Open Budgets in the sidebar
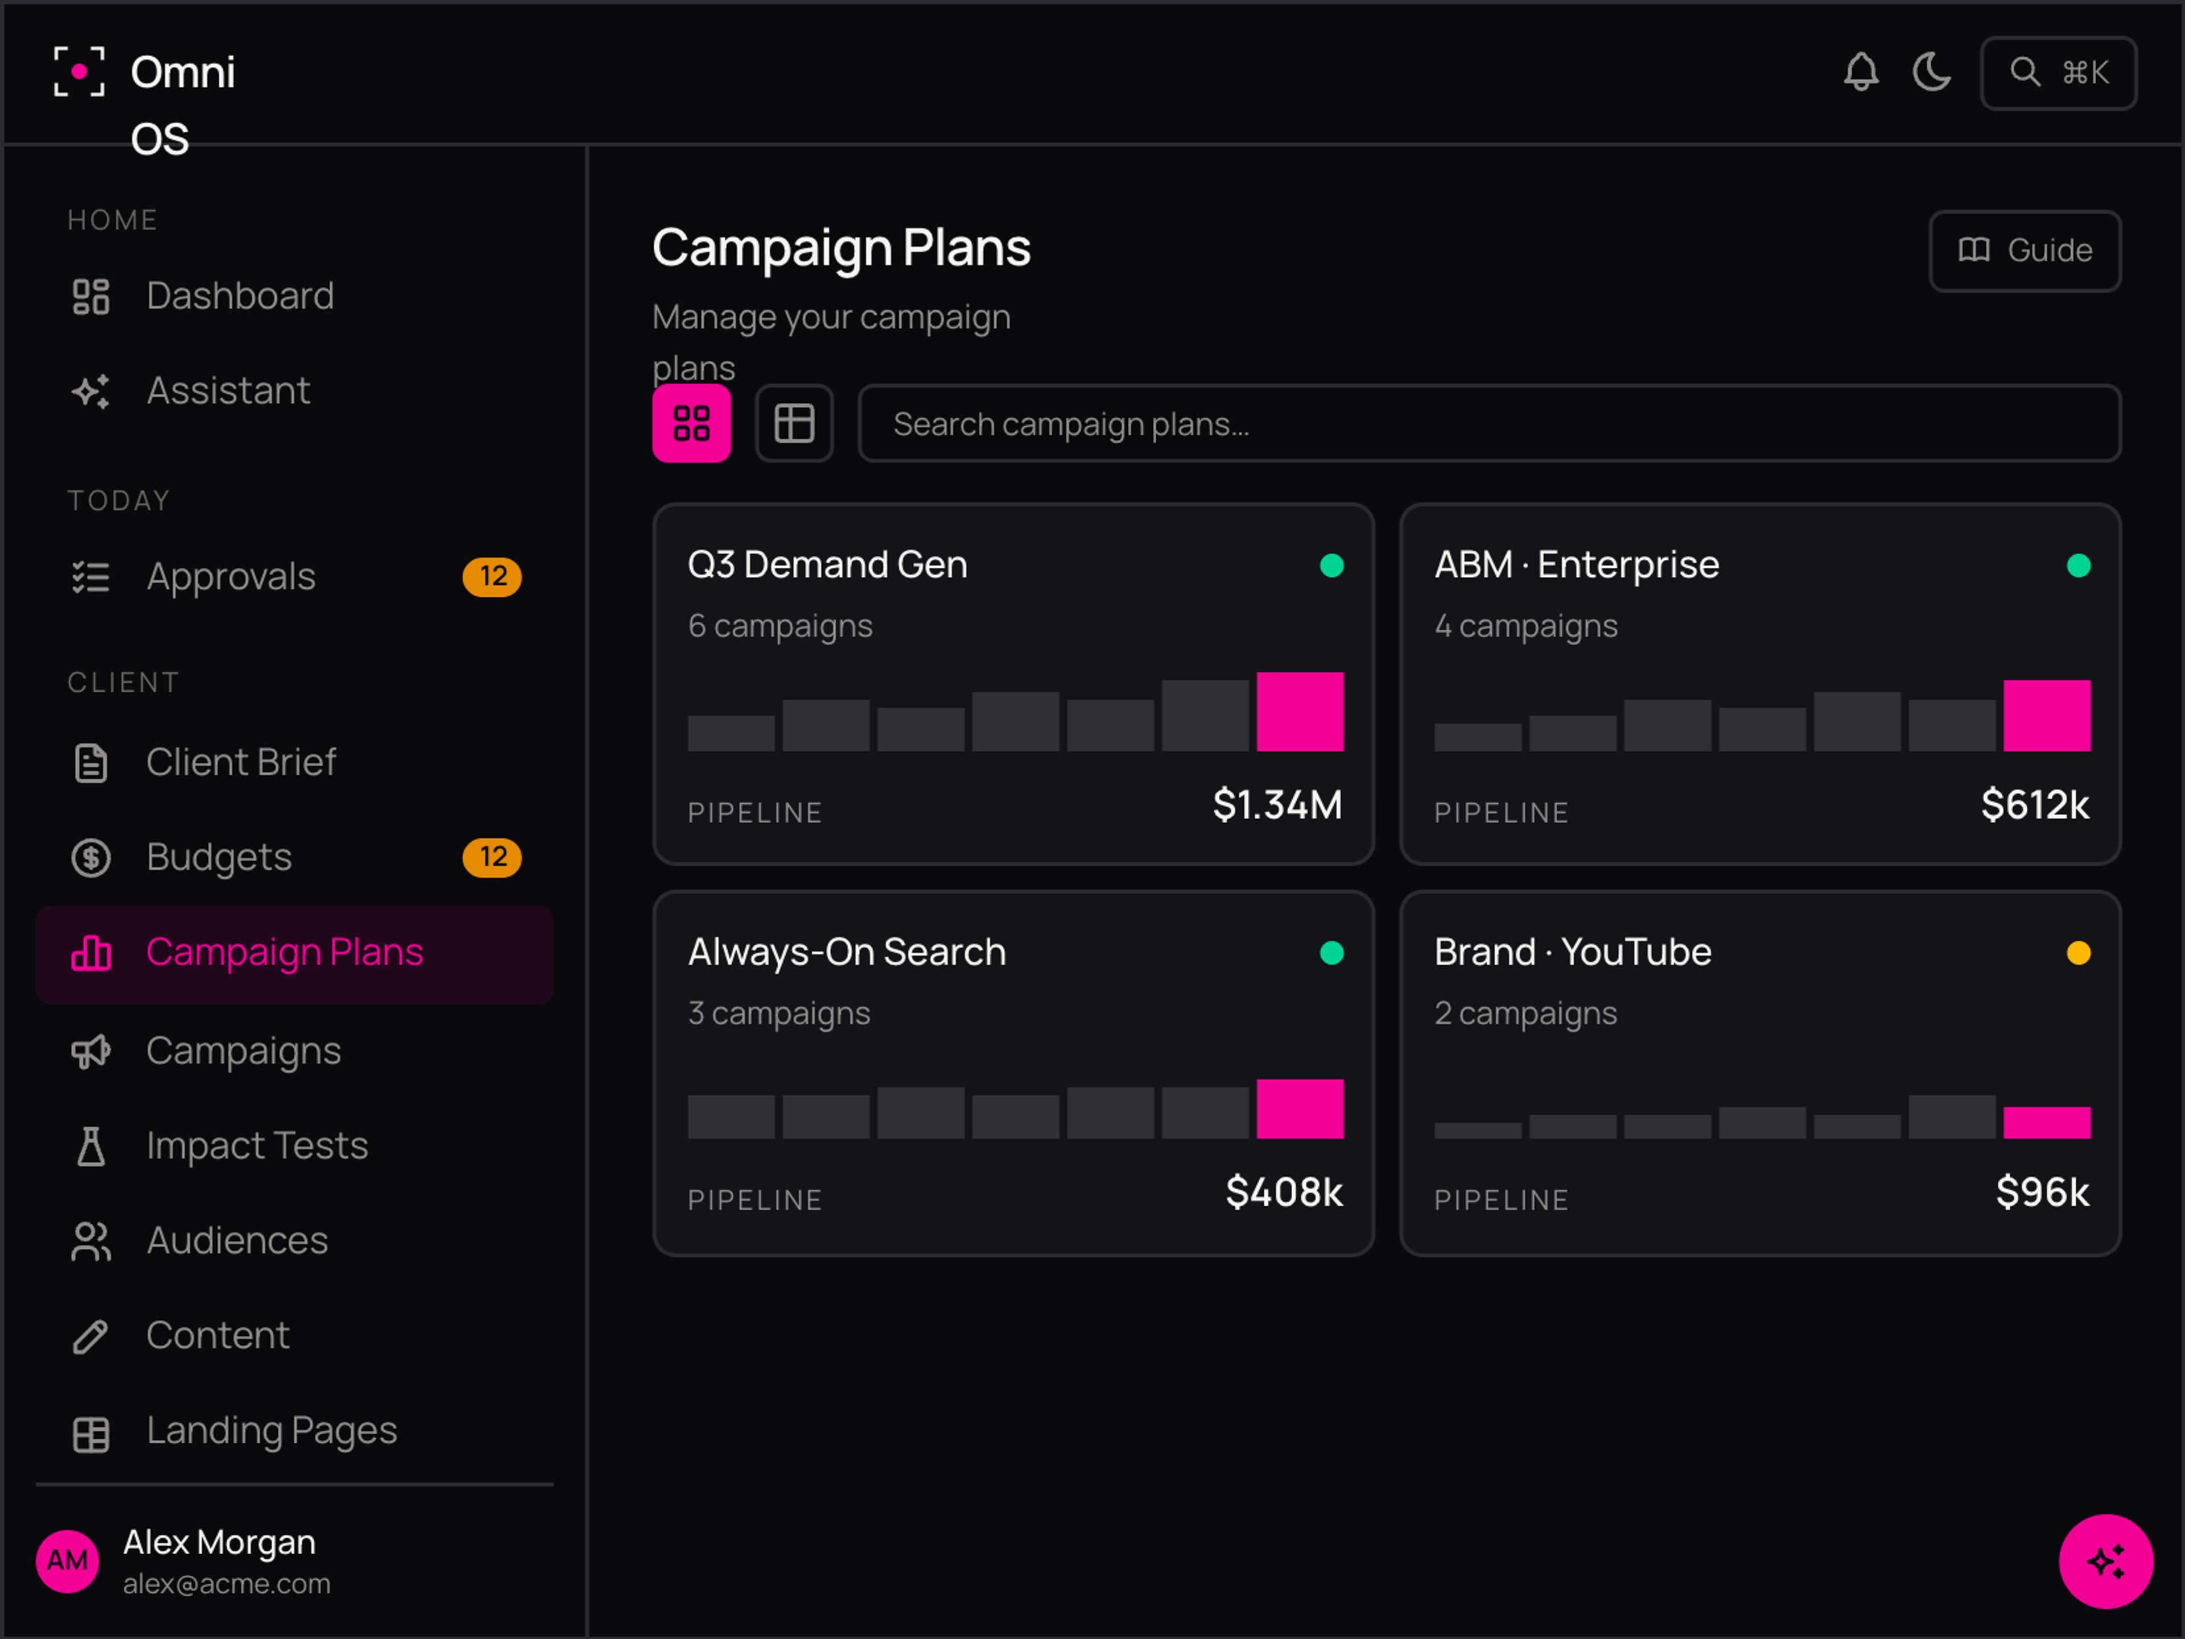 [294, 857]
